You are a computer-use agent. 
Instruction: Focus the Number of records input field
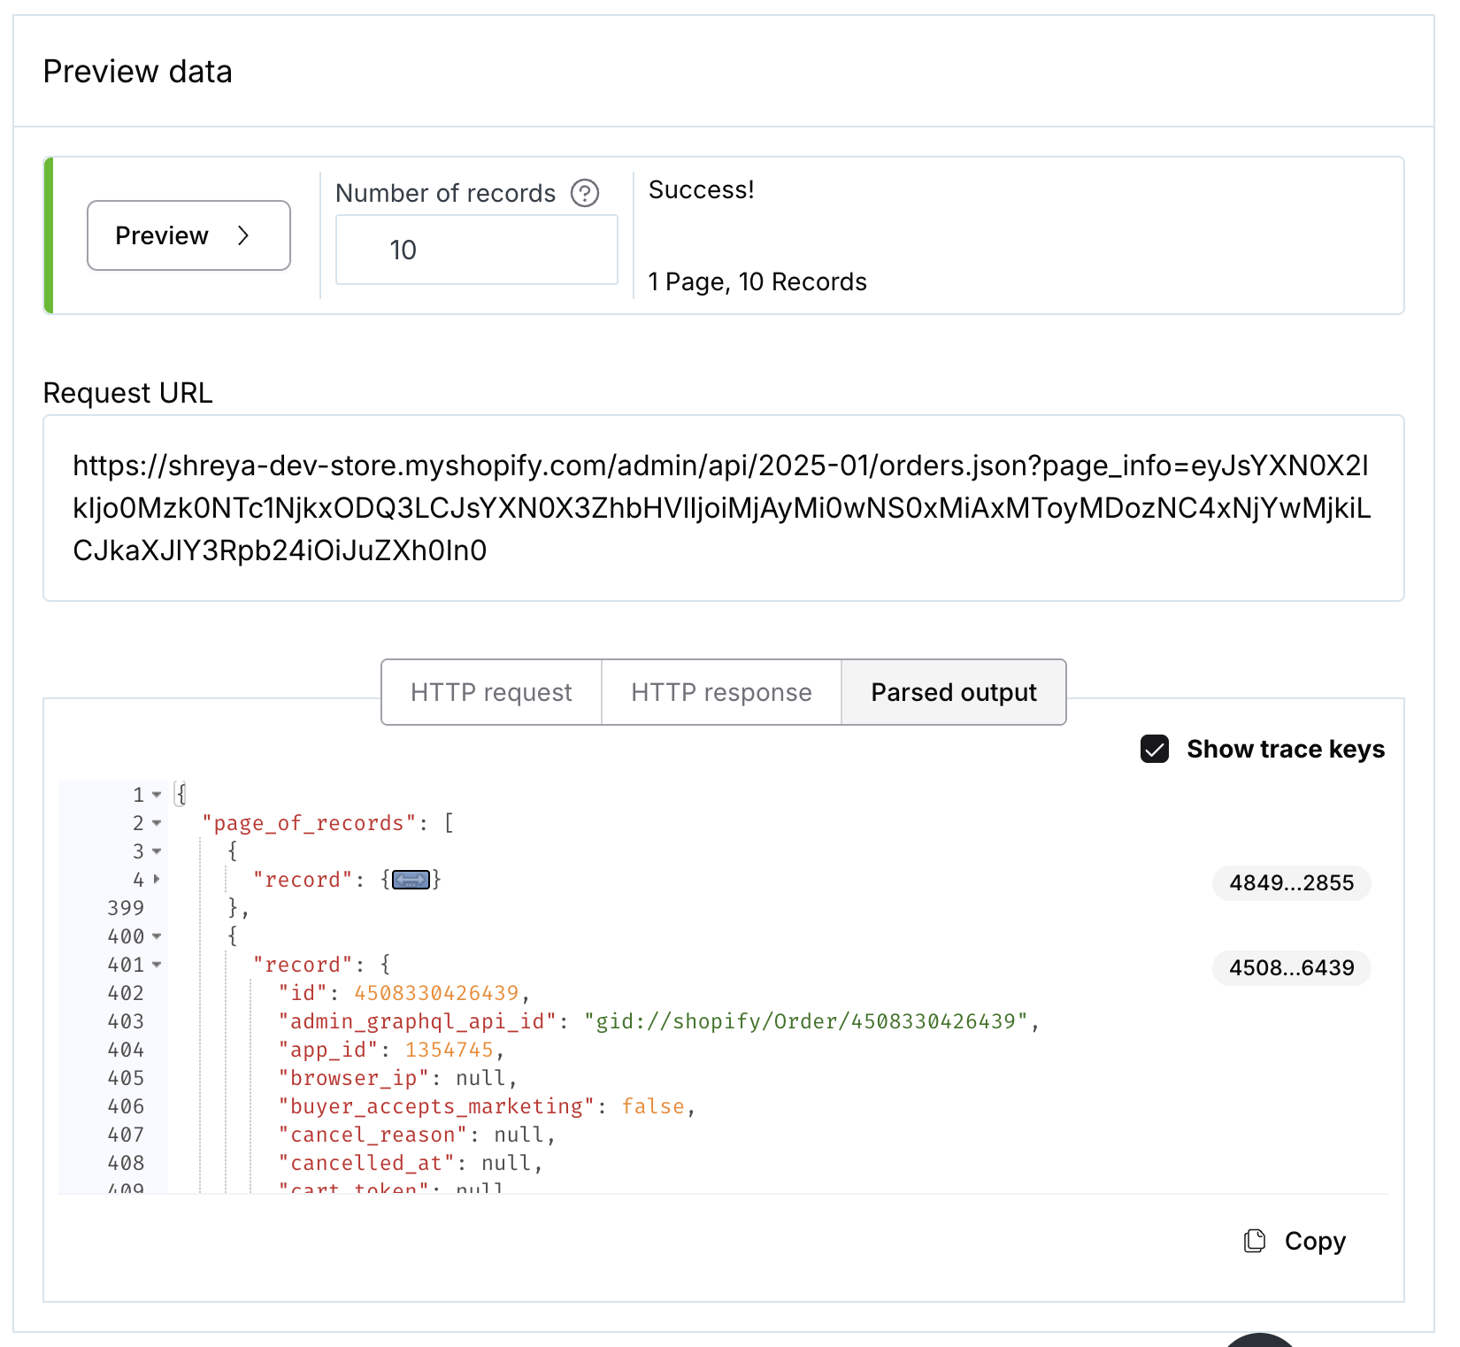tap(477, 250)
